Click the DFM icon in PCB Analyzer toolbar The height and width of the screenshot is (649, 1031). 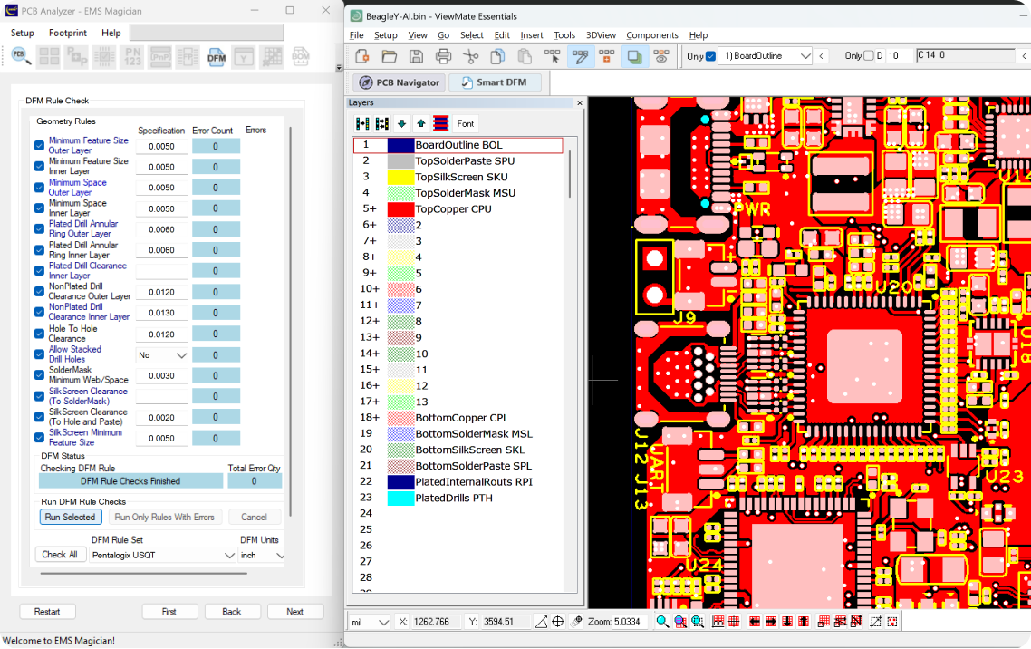point(217,57)
